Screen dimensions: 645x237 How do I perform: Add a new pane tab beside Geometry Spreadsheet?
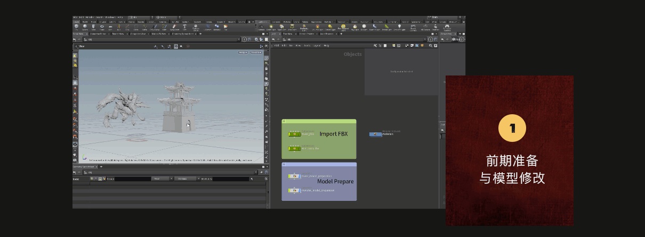tap(101, 166)
